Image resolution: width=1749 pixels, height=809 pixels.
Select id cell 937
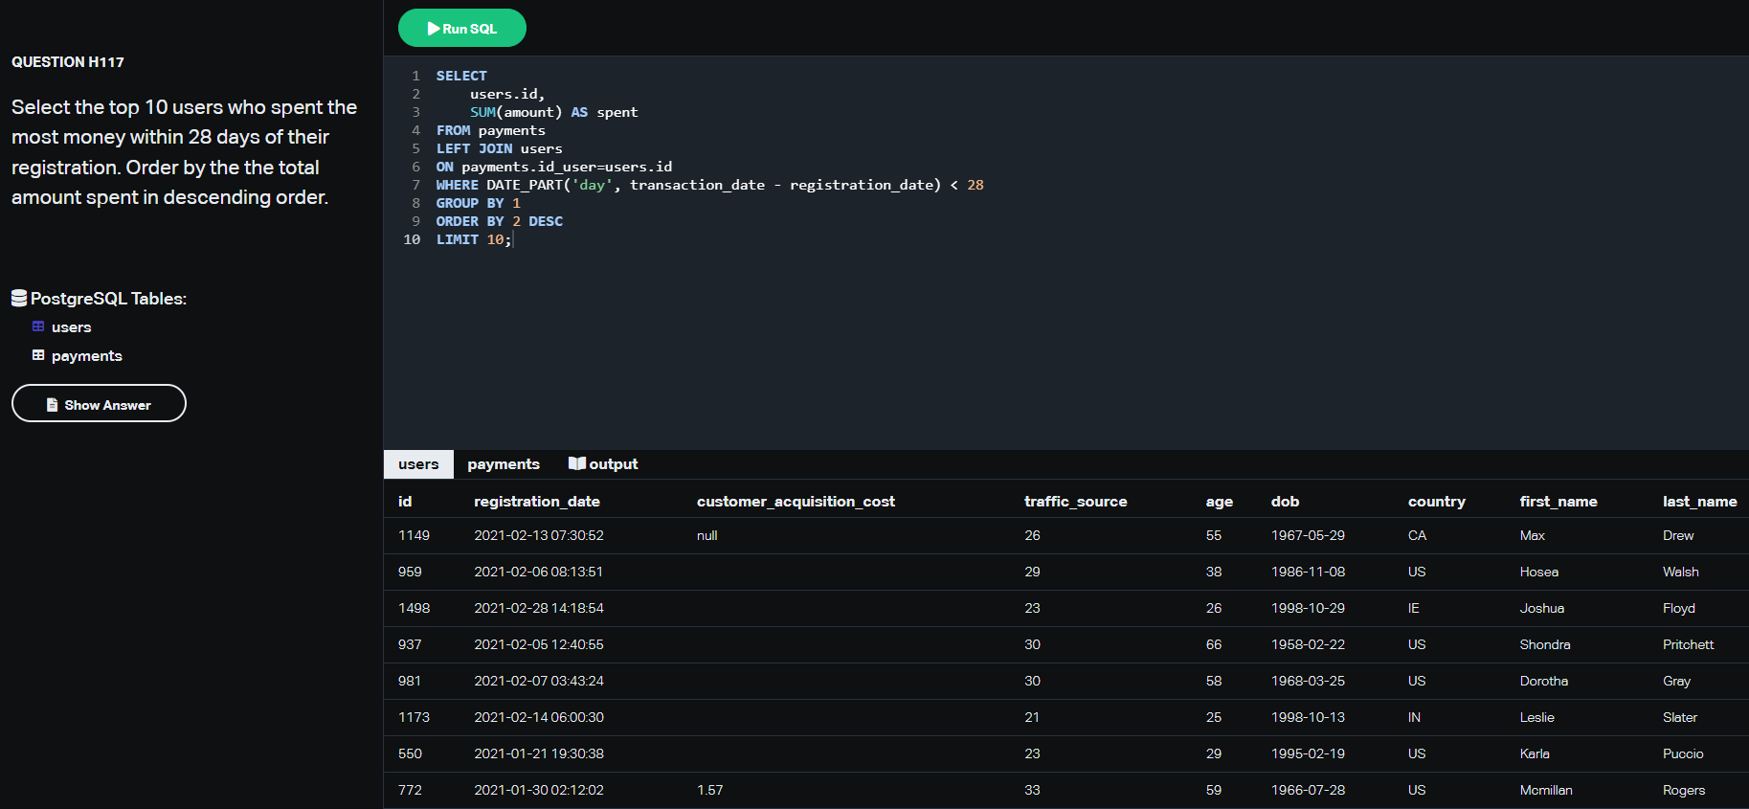[x=410, y=644]
